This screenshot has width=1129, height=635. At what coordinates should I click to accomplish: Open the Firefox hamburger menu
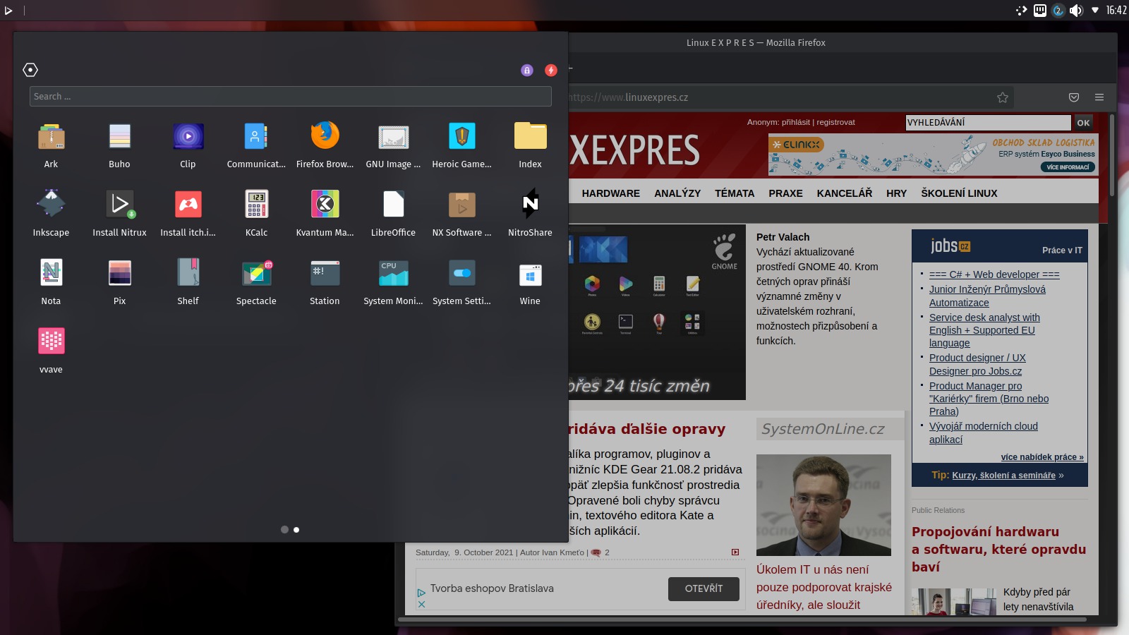(1099, 97)
